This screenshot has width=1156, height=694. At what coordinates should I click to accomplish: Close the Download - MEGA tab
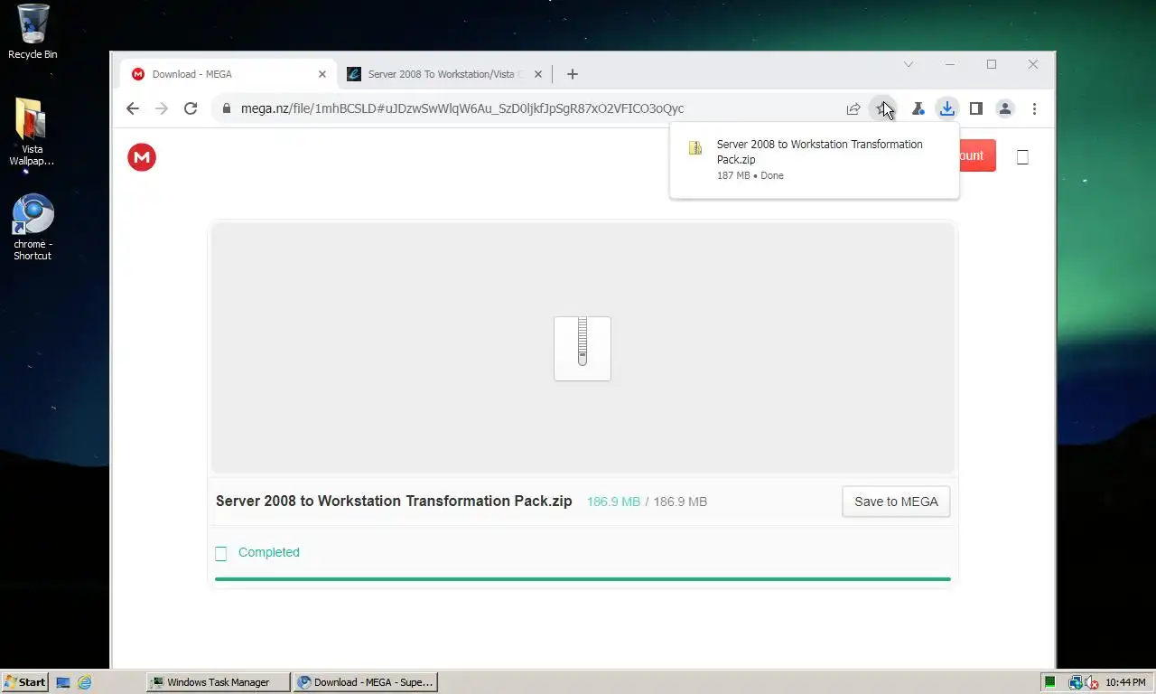click(322, 74)
